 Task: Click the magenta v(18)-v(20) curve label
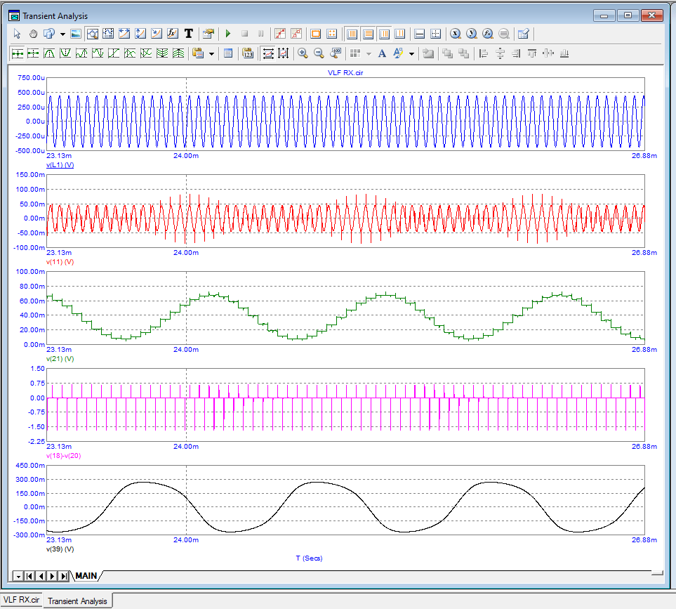63,455
